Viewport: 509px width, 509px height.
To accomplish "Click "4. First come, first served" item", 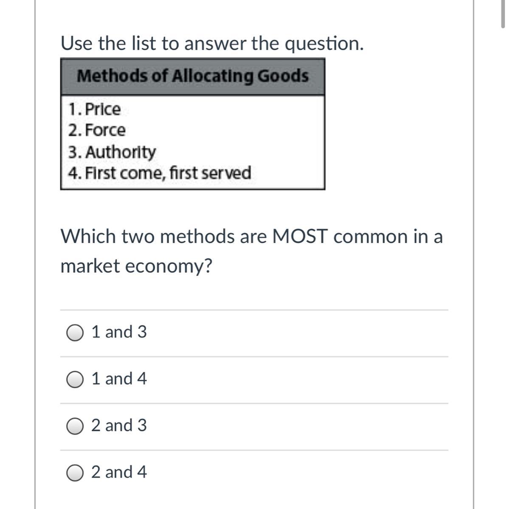I will pos(160,173).
